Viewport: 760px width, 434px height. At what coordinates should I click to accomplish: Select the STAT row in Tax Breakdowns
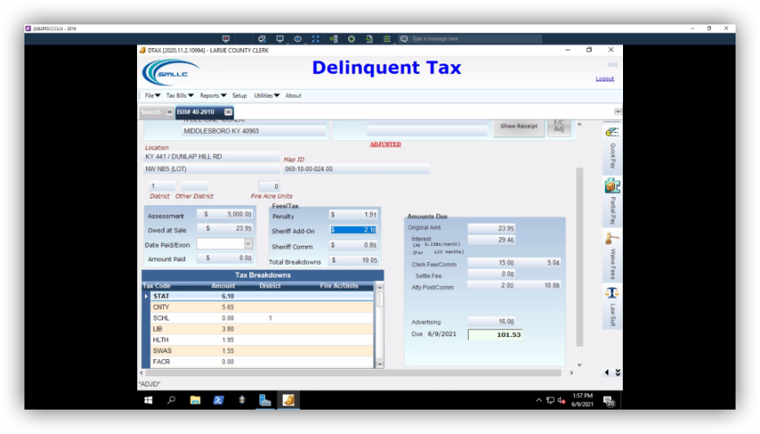point(263,296)
